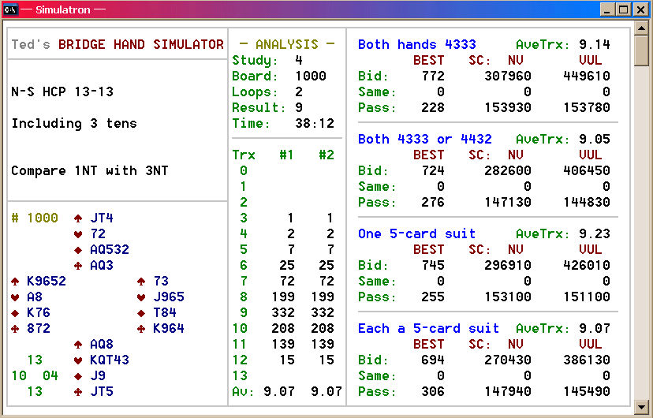Viewport: 653px width, 418px height.
Task: Click the vertical scrollbar thumb
Action: click(x=643, y=52)
